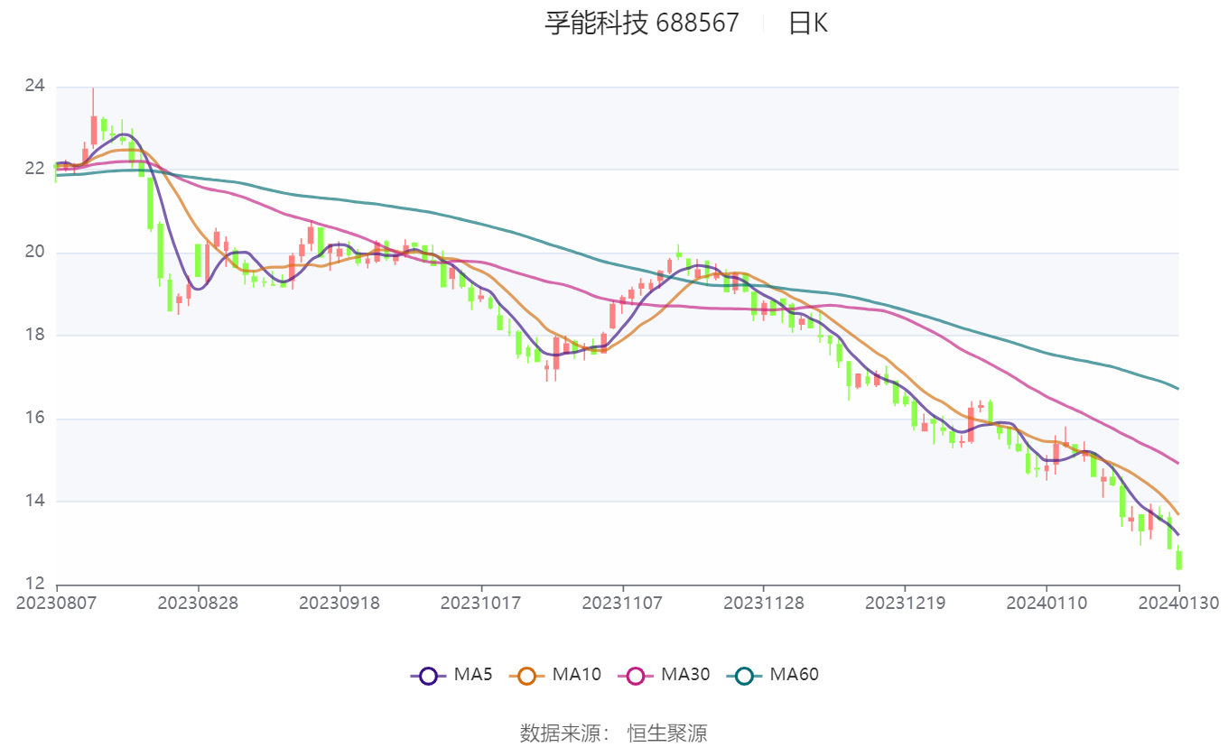Click the right end of the pink MA30 line

pyautogui.click(x=1177, y=463)
